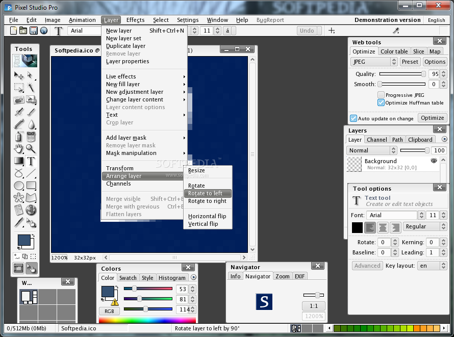Set text alignment to right
This screenshot has height=337, width=454.
(x=395, y=227)
